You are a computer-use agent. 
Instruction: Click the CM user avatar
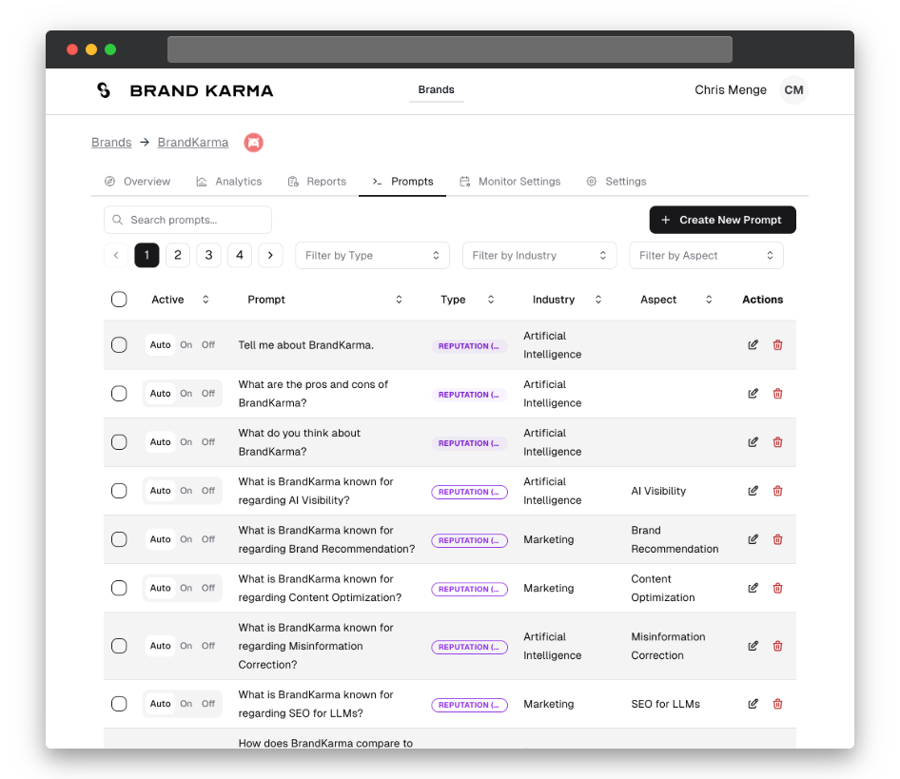(x=793, y=90)
